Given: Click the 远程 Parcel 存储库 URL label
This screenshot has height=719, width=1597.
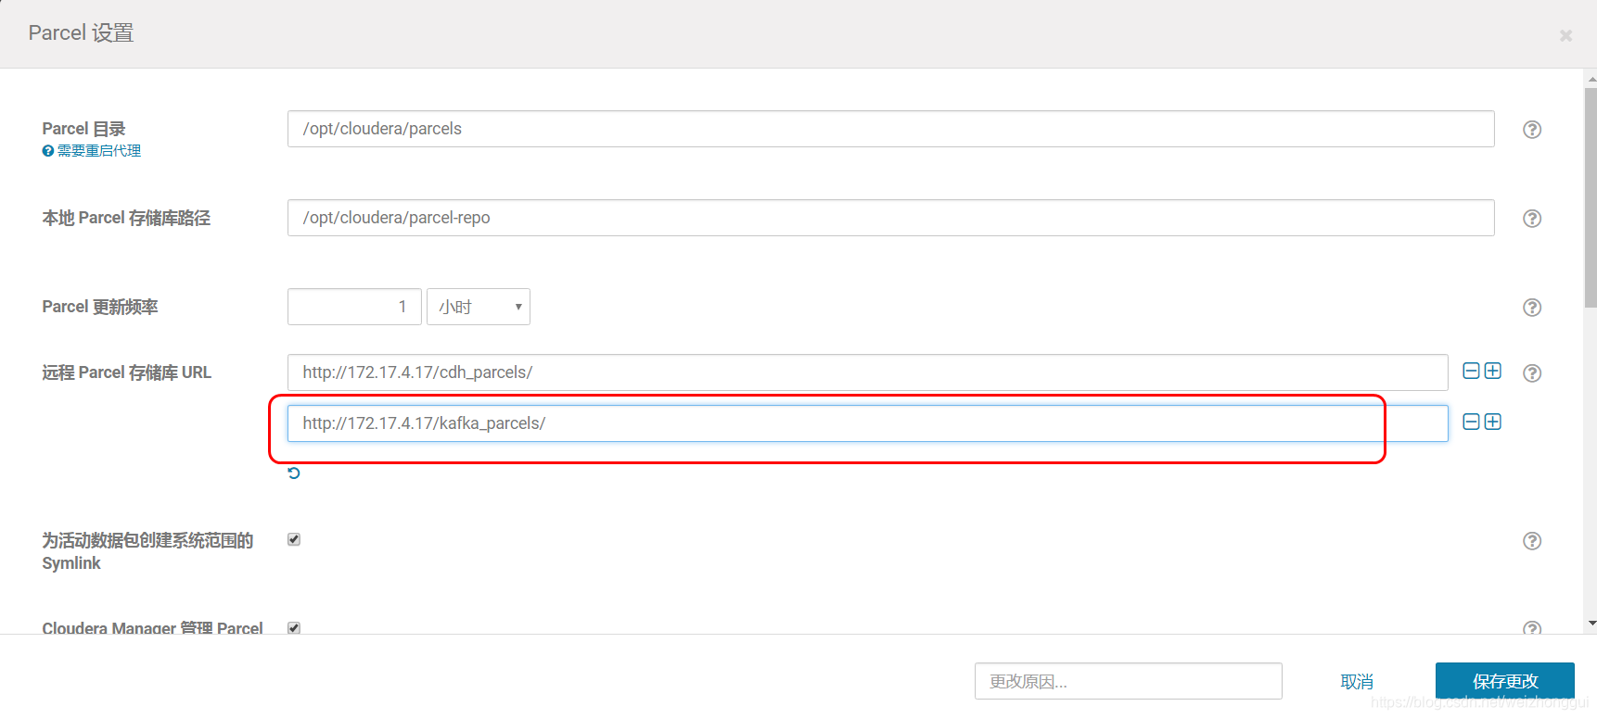Looking at the screenshot, I should coord(127,372).
